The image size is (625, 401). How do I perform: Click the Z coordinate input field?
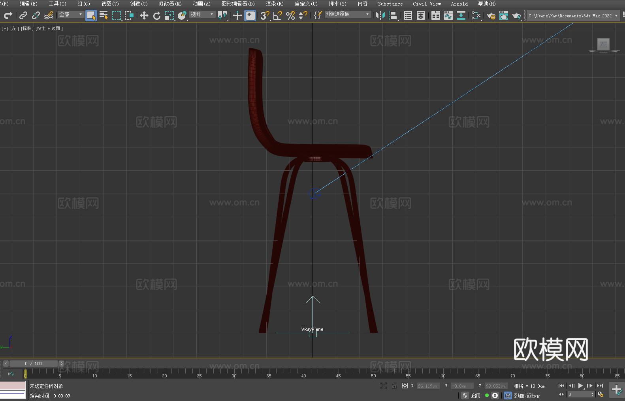tap(496, 386)
